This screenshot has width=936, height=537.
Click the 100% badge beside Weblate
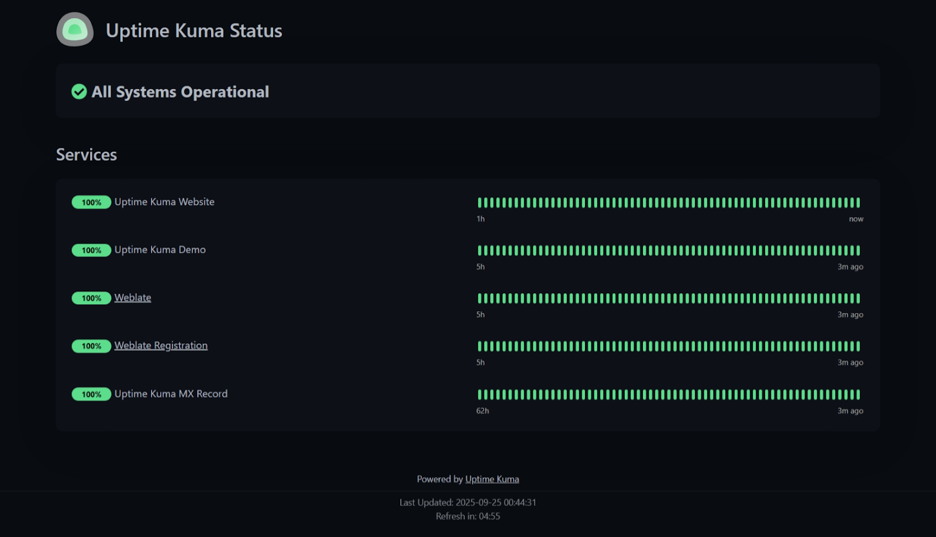91,298
